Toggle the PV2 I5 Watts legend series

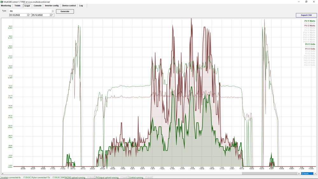click(309, 42)
